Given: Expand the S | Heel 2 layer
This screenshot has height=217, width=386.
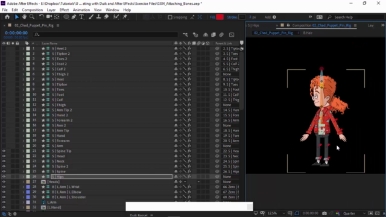Looking at the screenshot, I should [24, 49].
